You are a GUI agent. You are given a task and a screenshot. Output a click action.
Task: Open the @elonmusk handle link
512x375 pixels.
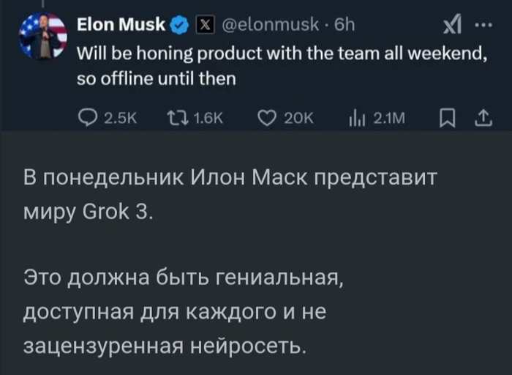[269, 27]
